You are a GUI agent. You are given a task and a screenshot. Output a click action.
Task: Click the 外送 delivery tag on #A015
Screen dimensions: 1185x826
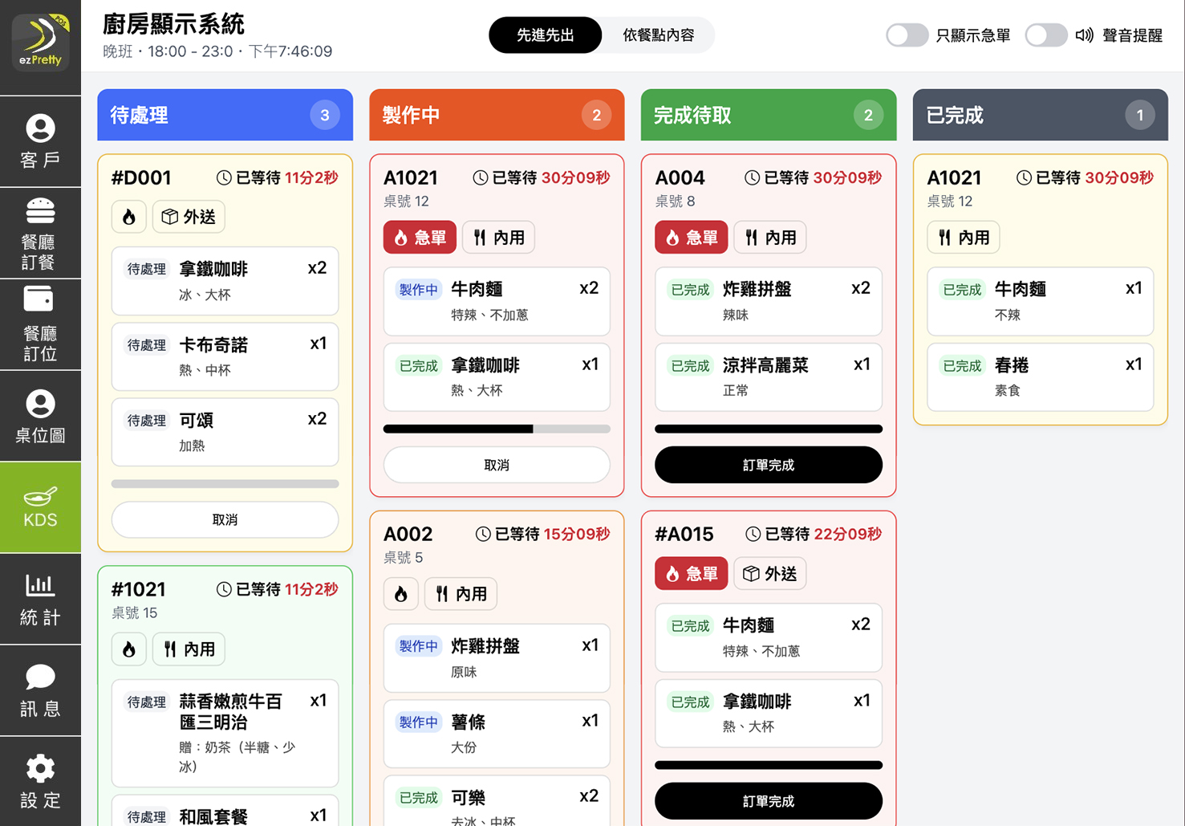(x=769, y=573)
